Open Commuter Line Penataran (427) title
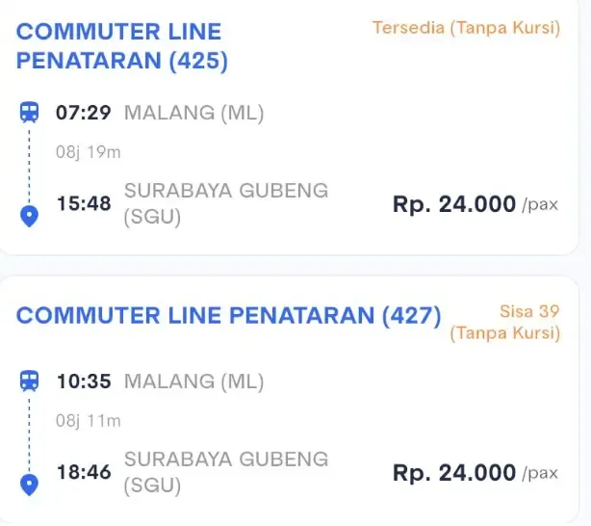Image resolution: width=591 pixels, height=526 pixels. 228,315
